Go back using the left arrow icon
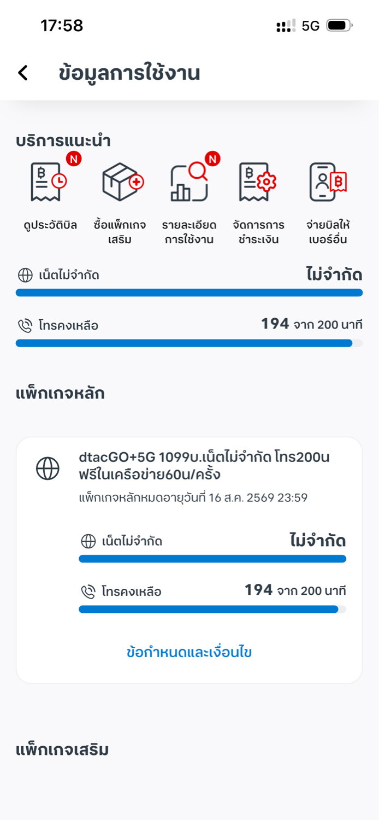The width and height of the screenshot is (379, 820). [23, 73]
